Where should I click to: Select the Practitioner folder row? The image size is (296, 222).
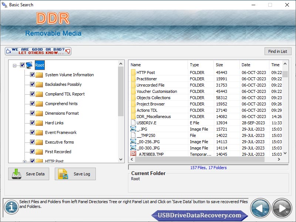[x=206, y=79]
